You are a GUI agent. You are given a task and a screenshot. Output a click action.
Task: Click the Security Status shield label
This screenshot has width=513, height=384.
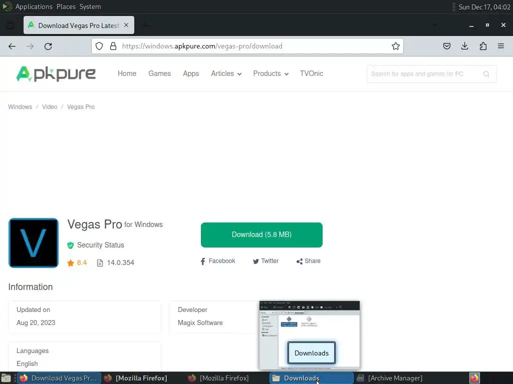(96, 245)
